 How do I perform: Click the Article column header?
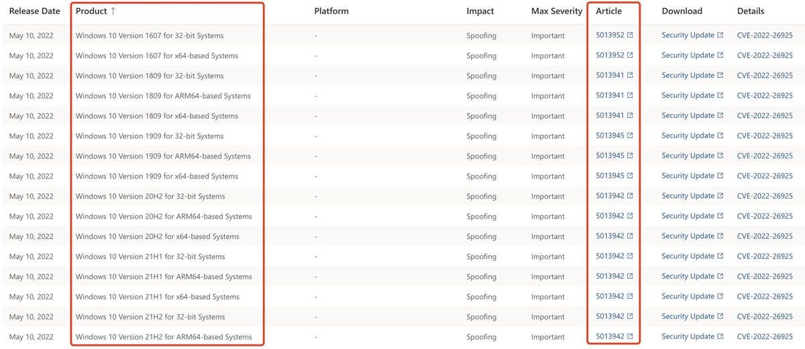click(609, 11)
